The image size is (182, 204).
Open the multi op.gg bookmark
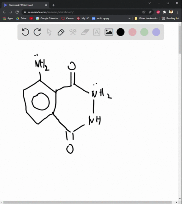pos(100,19)
